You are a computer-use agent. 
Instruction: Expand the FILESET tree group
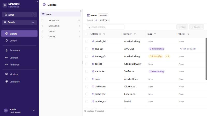tap(43, 31)
